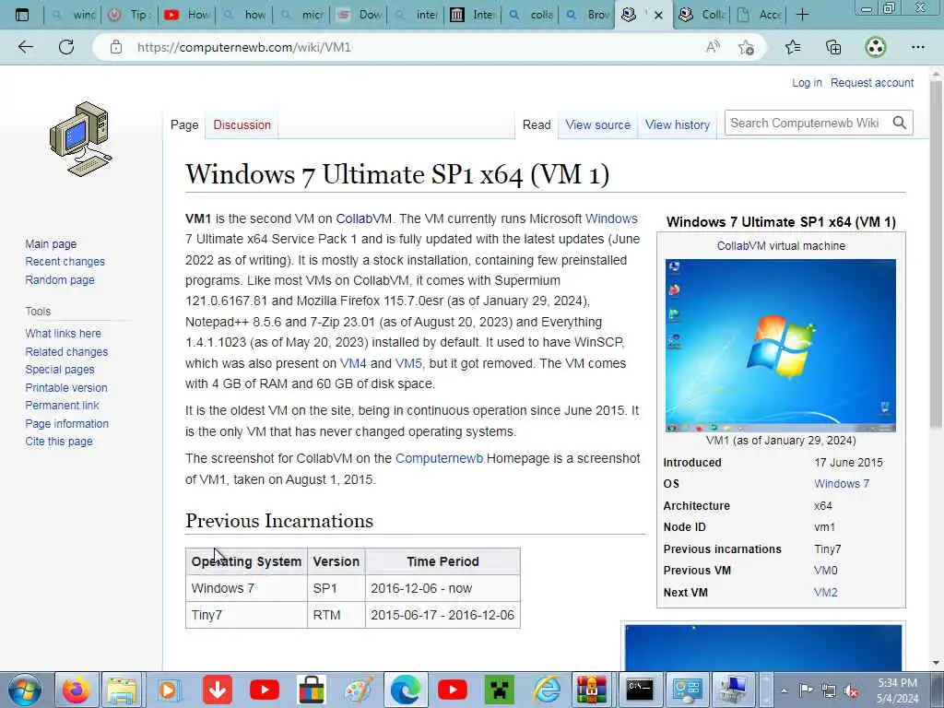The width and height of the screenshot is (944, 708).
Task: Switch to the 'Colla' tab next to current
Action: pos(702,15)
